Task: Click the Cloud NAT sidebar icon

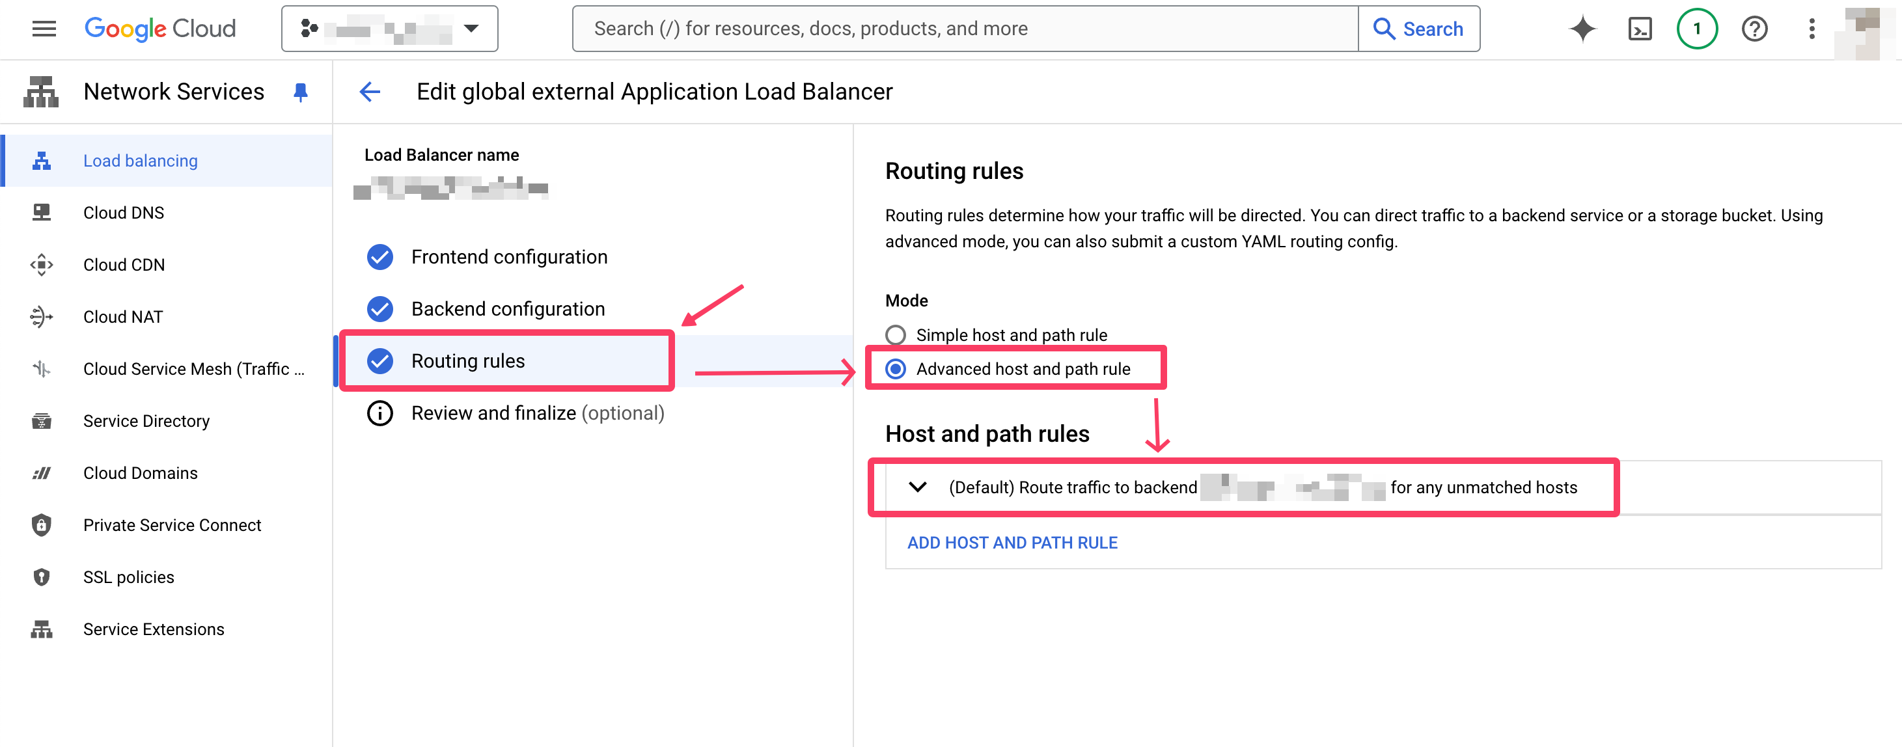Action: point(42,317)
